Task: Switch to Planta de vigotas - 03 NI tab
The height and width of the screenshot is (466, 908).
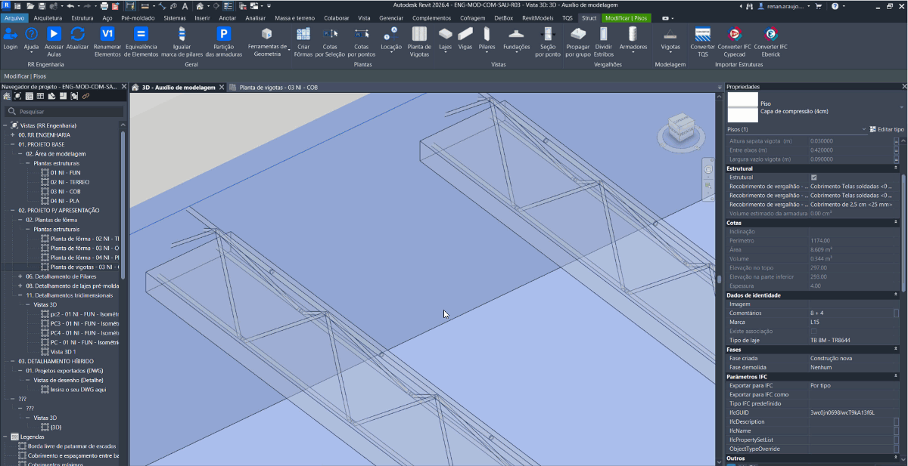Action: point(278,88)
